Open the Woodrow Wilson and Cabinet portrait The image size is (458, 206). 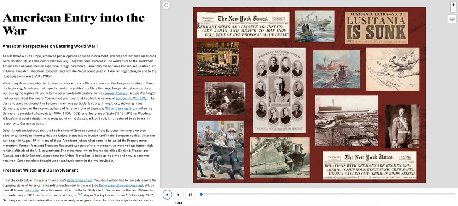pyautogui.click(x=279, y=91)
